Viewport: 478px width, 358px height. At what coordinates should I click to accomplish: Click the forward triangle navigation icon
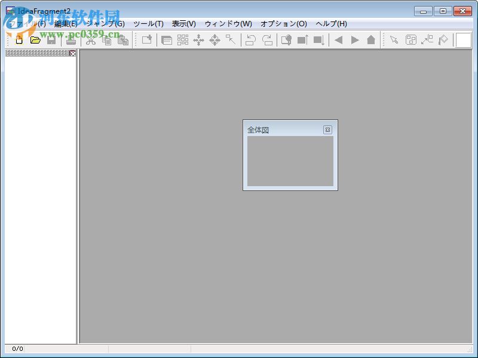pyautogui.click(x=354, y=40)
